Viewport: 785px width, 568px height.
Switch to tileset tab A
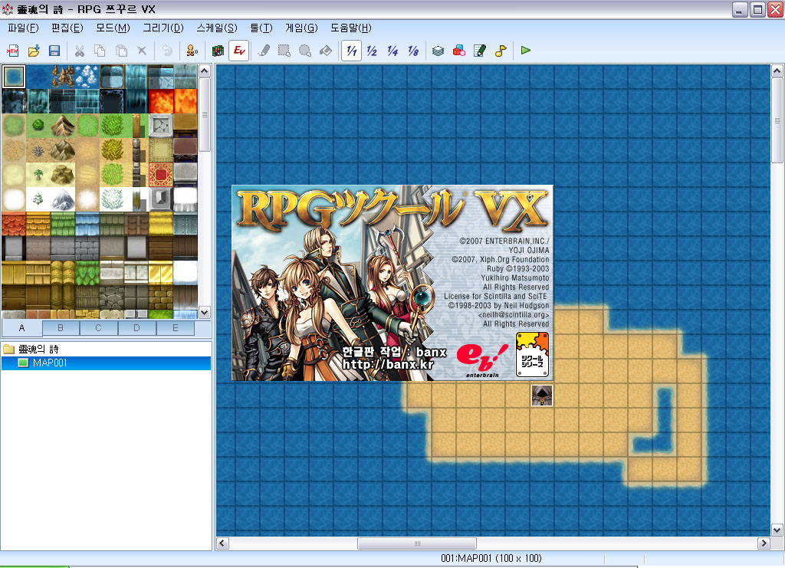tap(21, 328)
